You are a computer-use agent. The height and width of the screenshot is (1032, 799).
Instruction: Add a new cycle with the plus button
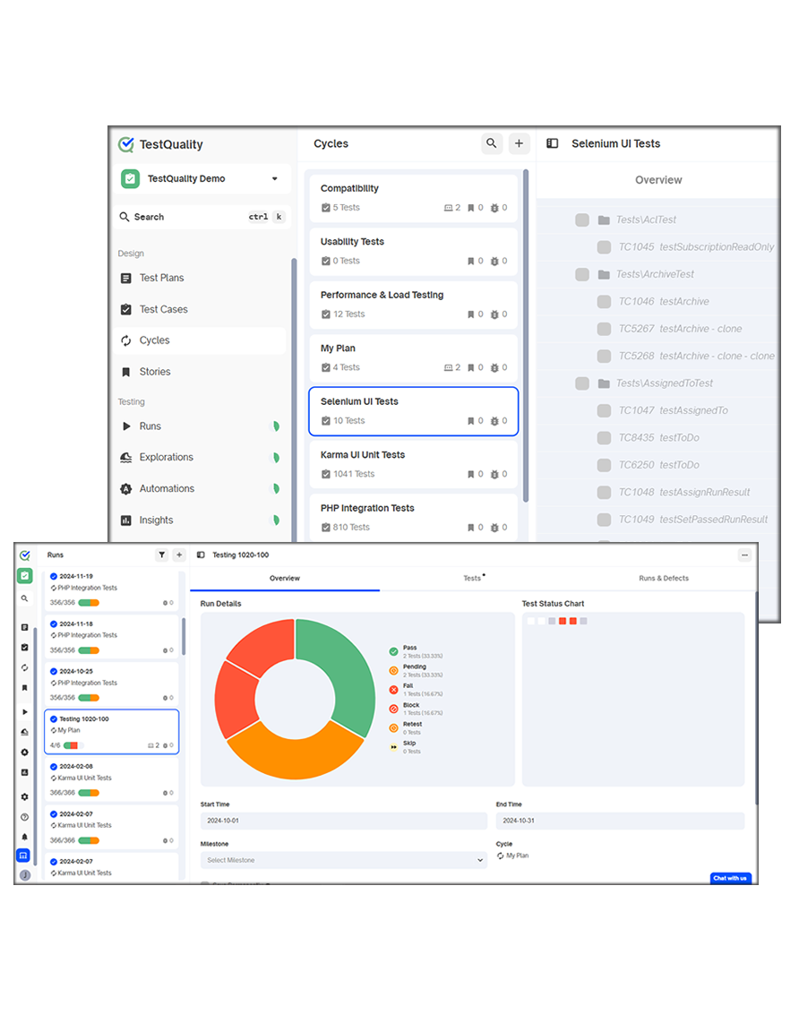tap(519, 142)
